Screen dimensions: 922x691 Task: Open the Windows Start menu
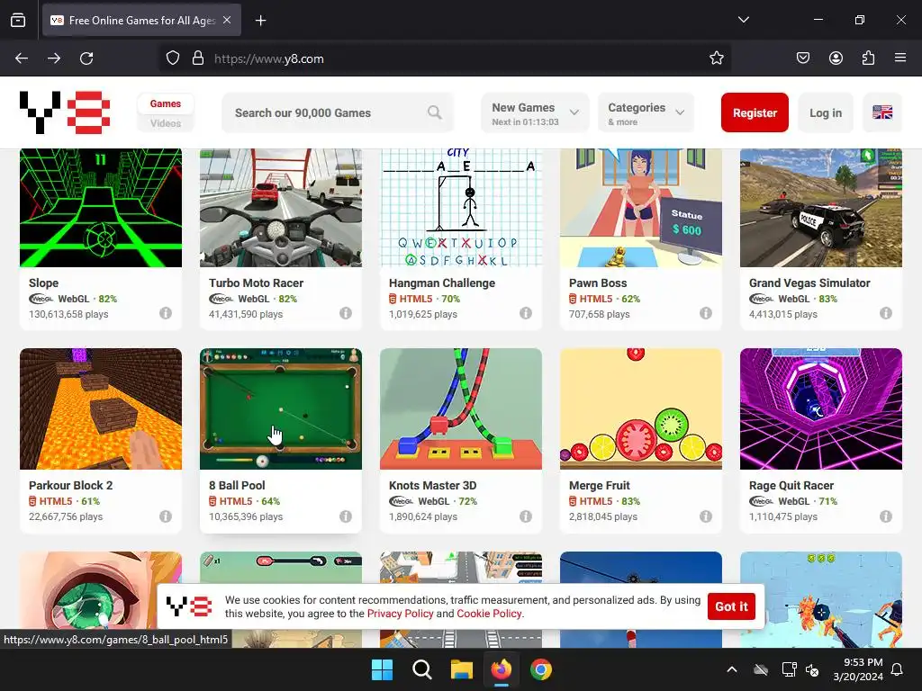[x=382, y=669]
